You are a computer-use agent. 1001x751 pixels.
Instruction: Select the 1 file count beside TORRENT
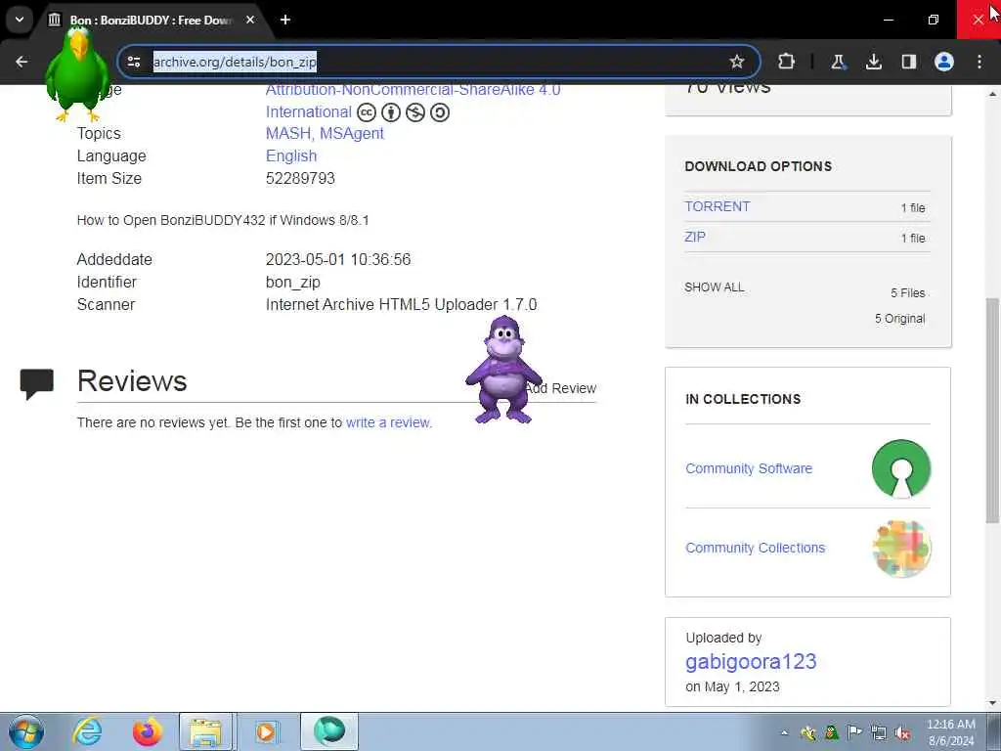pyautogui.click(x=913, y=207)
